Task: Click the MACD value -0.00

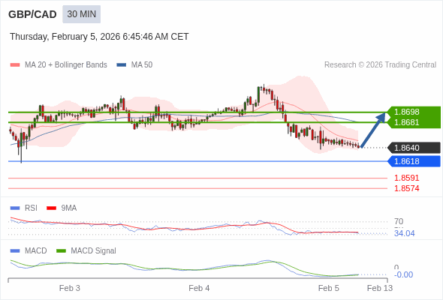Action: pos(403,275)
